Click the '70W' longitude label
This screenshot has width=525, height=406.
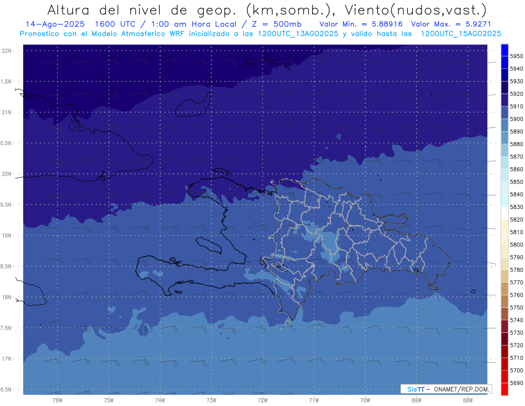[365, 400]
